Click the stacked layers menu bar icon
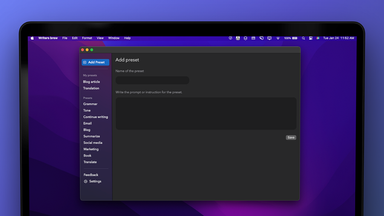This screenshot has width=384, height=216. (x=245, y=38)
